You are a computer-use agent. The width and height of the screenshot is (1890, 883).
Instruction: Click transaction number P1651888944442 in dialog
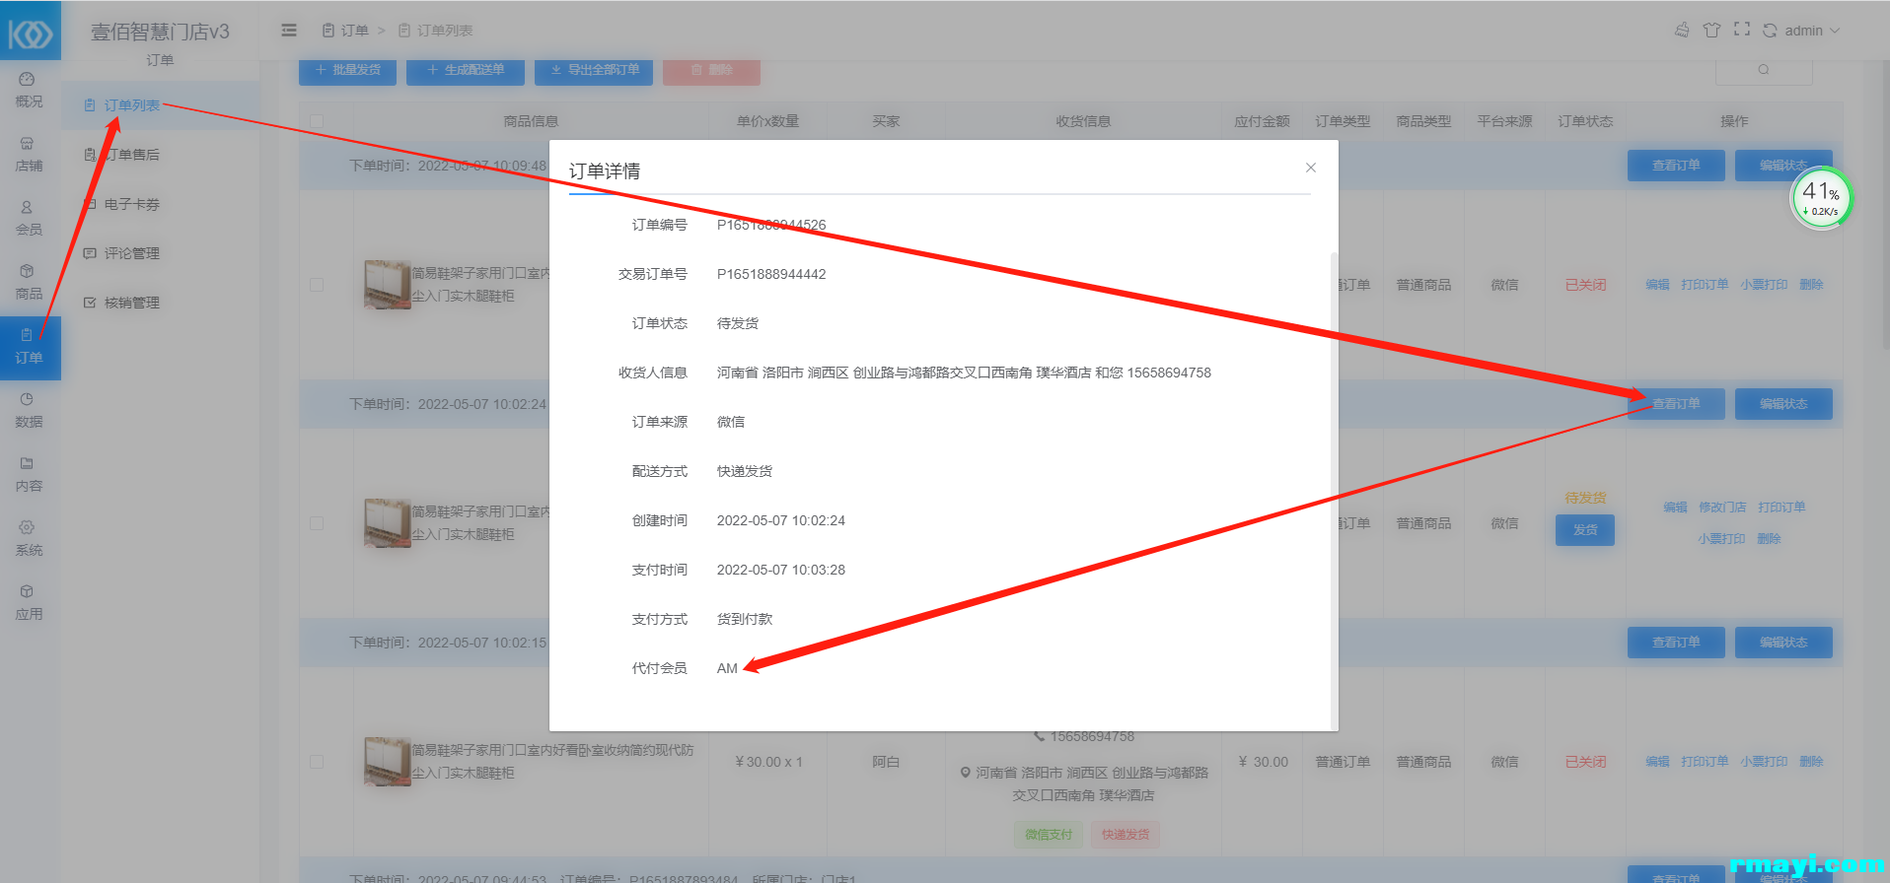tap(771, 274)
